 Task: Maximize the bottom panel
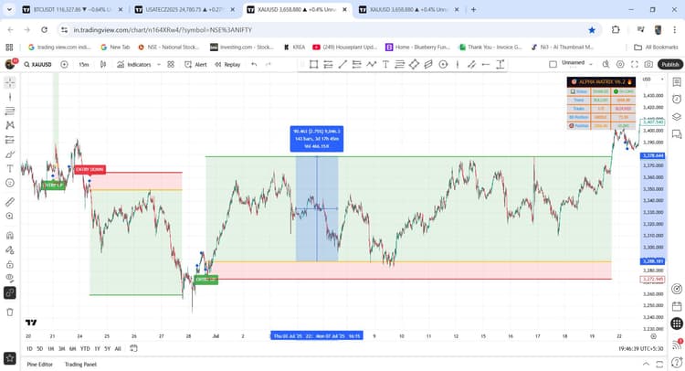coord(659,364)
